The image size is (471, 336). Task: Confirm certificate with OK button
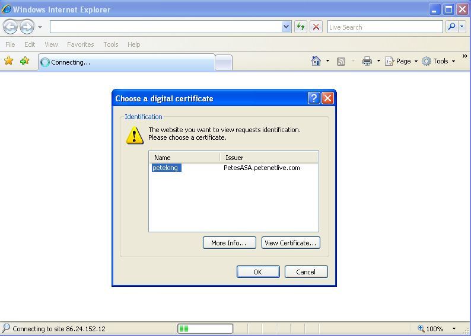click(258, 272)
